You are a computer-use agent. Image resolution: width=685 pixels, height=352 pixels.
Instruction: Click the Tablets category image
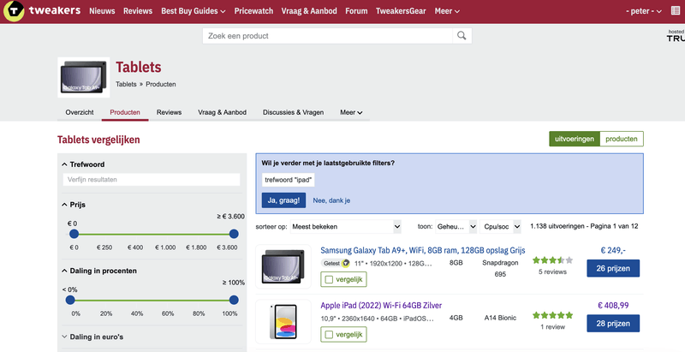[84, 77]
